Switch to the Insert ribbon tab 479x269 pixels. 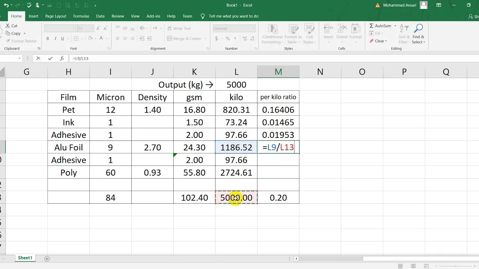[33, 16]
